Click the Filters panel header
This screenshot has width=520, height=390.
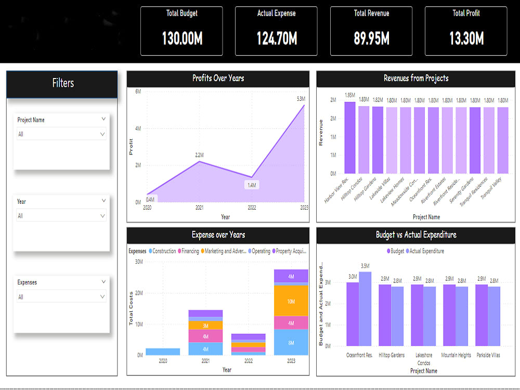[61, 83]
